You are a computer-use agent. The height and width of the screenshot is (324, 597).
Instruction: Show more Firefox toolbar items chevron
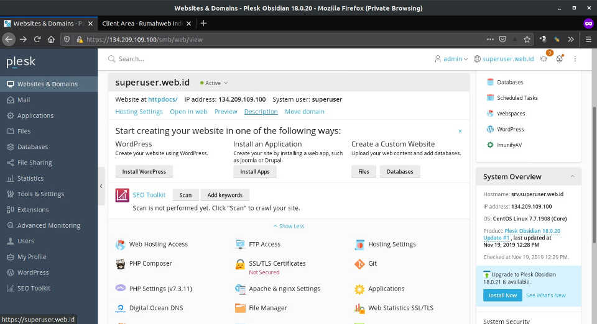571,39
